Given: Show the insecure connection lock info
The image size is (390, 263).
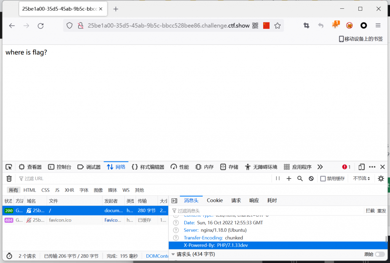Looking at the screenshot, I should click(x=81, y=25).
